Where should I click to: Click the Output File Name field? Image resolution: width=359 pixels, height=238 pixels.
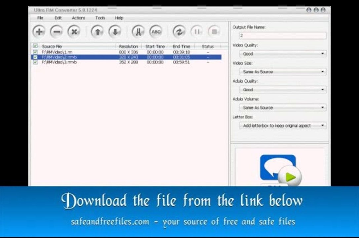(283, 36)
